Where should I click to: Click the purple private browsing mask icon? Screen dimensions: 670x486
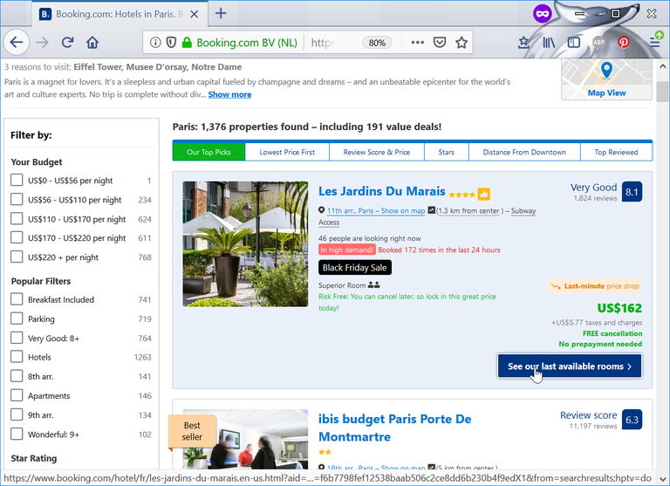(543, 14)
